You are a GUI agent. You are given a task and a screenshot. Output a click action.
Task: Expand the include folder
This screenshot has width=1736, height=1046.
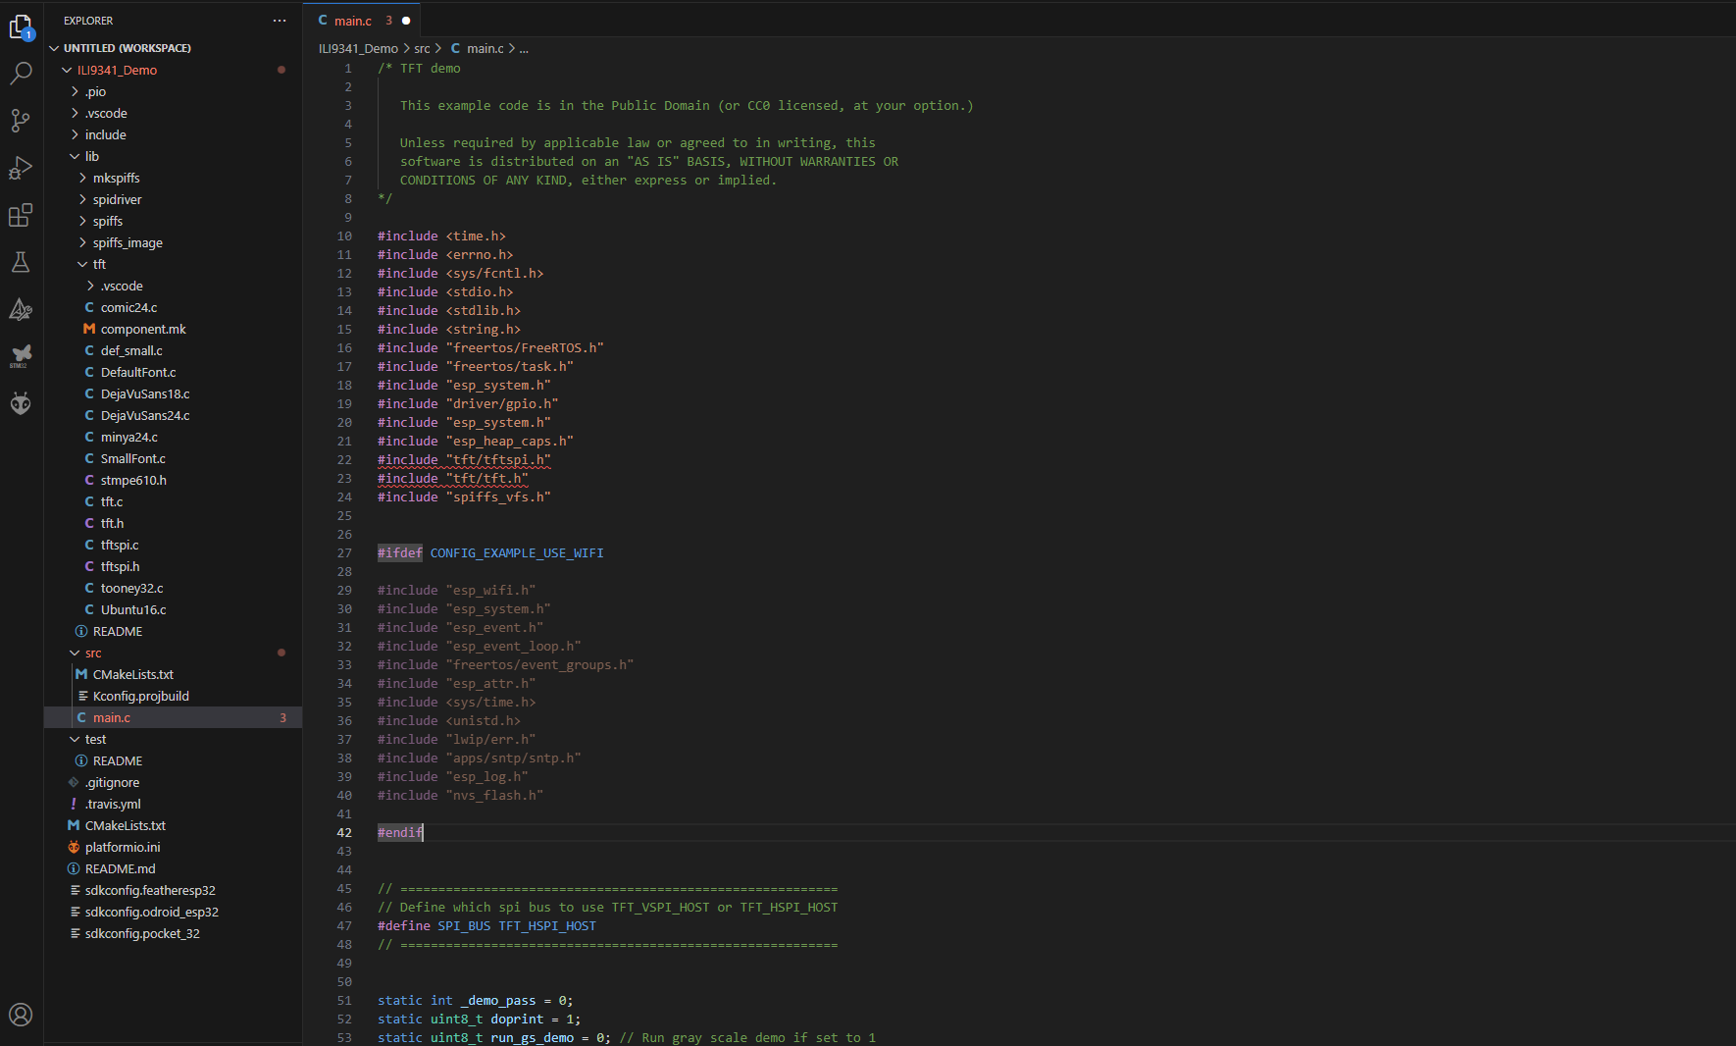coord(75,134)
